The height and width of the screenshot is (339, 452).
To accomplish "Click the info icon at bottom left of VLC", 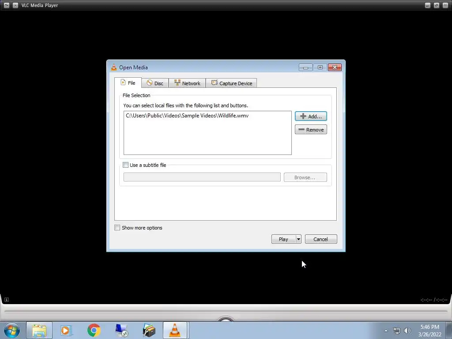I will click(x=7, y=300).
